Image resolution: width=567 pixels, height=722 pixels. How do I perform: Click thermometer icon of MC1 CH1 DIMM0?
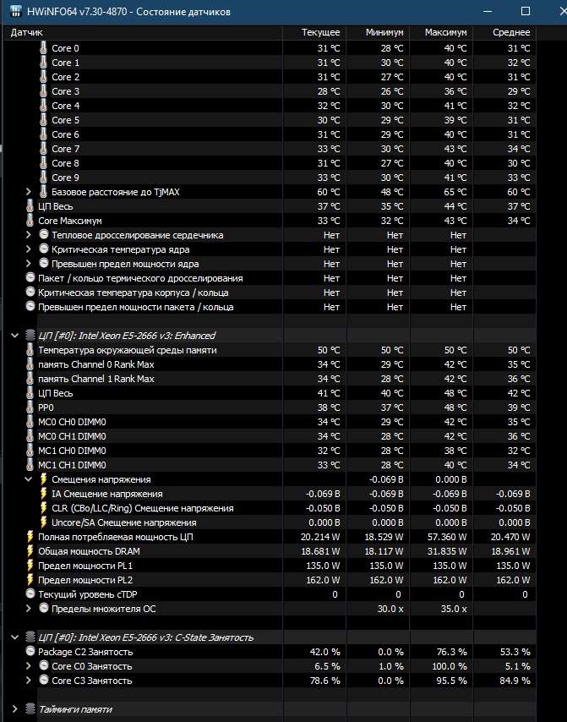click(30, 465)
